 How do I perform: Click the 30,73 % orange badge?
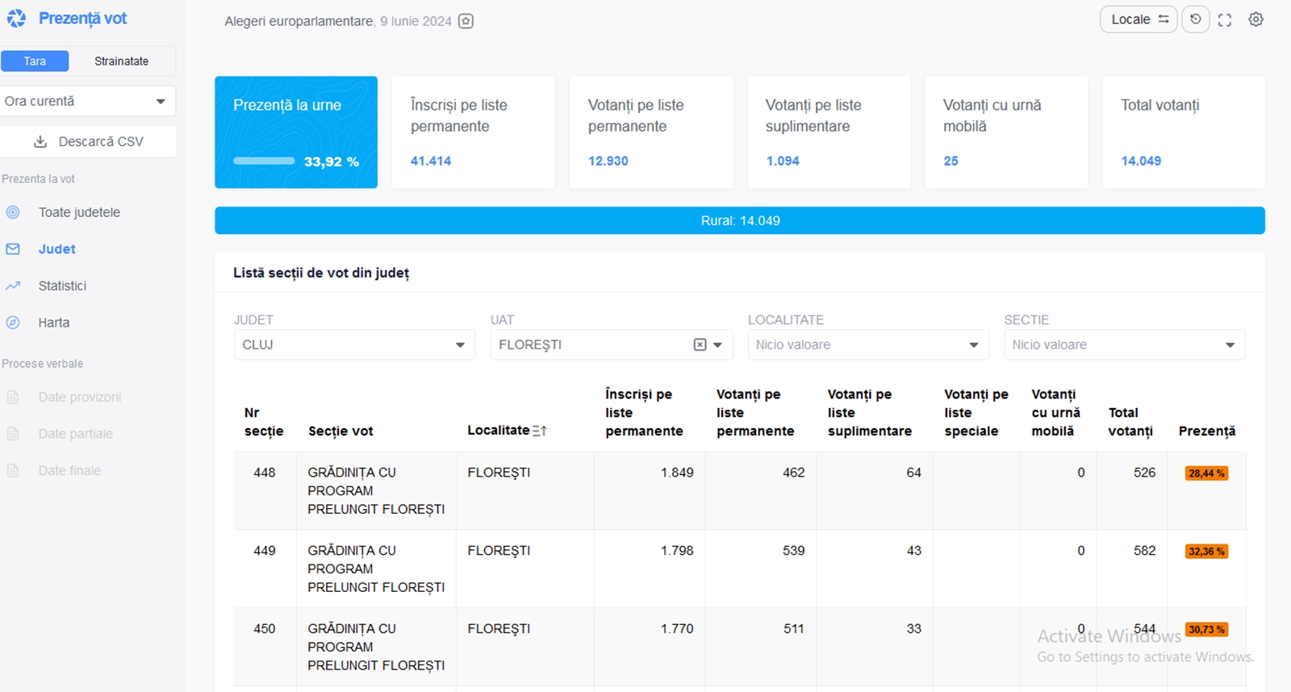[x=1206, y=630]
